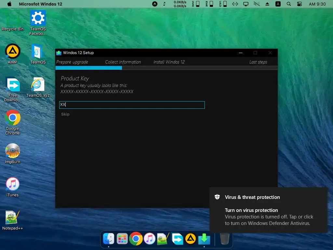The height and width of the screenshot is (250, 333).
Task: Click the Windos 12 Setup title bar icon
Action: pos(59,53)
